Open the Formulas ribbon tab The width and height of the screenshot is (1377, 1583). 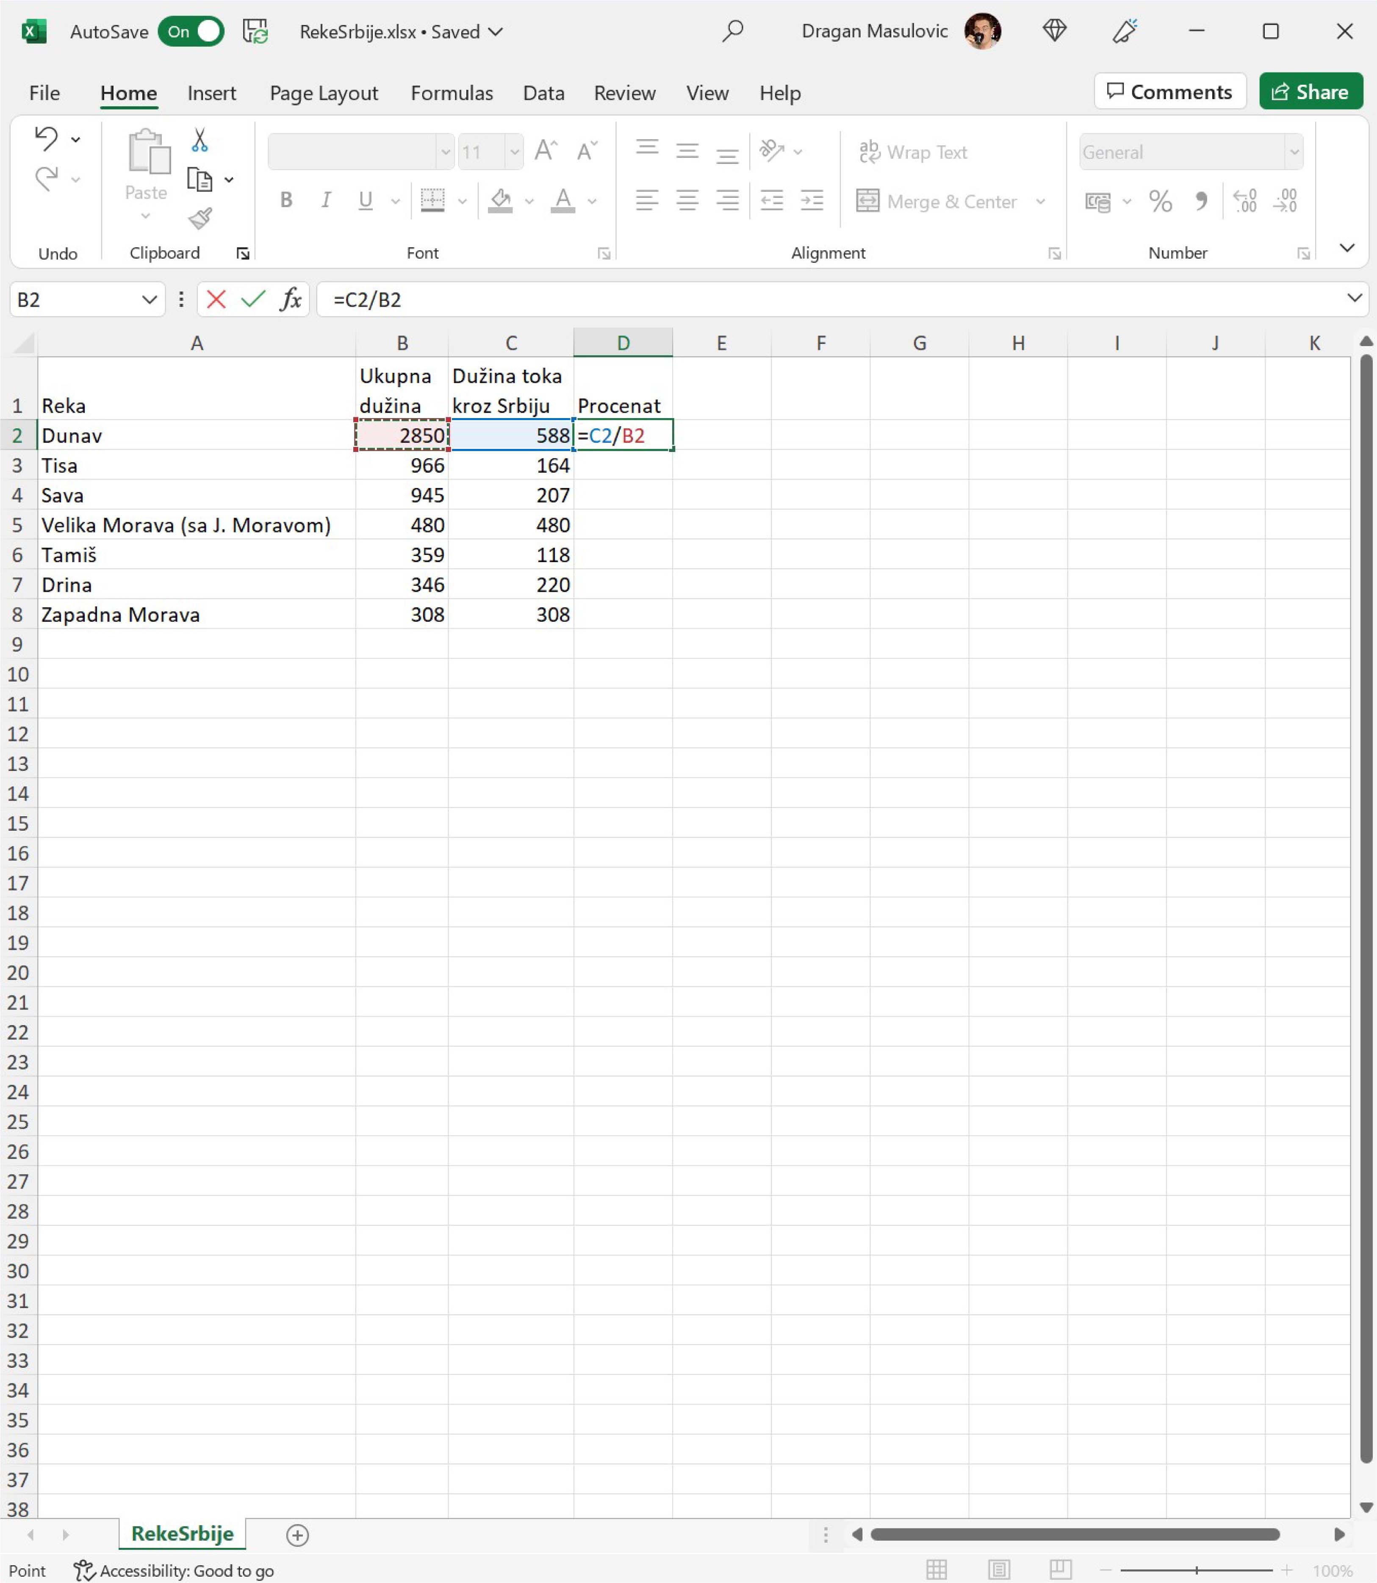452,93
